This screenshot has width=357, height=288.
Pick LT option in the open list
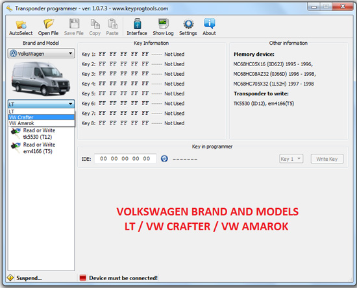click(x=41, y=112)
